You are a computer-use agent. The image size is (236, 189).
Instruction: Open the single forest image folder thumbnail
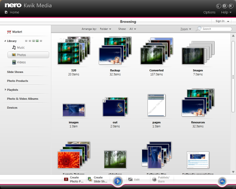point(115,160)
